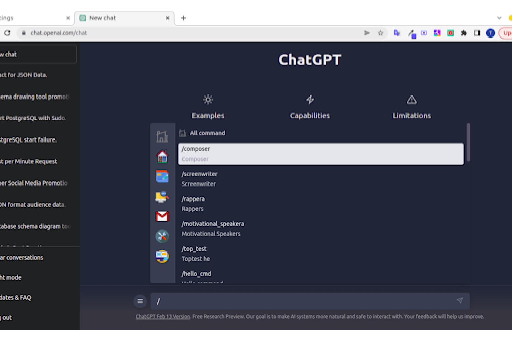Viewport: 512px width, 341px height.
Task: Open the red mail envelope category icon
Action: click(x=162, y=217)
